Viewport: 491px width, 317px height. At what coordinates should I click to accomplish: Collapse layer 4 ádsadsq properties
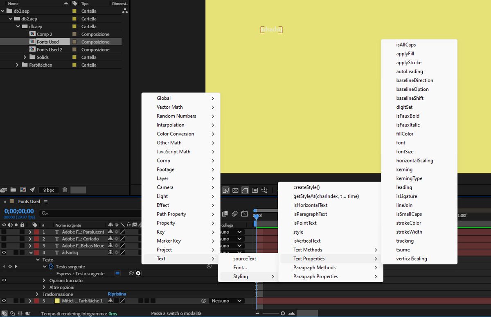pyautogui.click(x=31, y=253)
